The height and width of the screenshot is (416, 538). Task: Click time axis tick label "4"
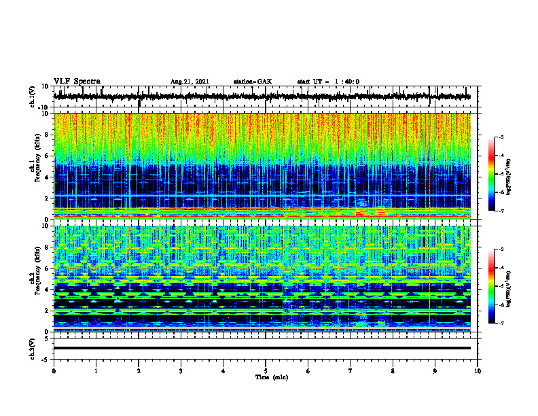(x=223, y=371)
